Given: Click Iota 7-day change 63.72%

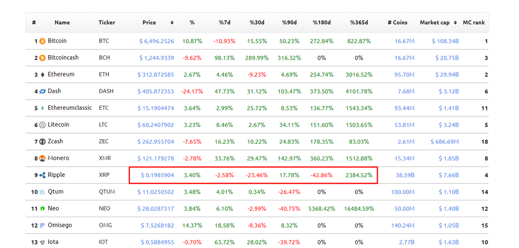Looking at the screenshot, I should 225,242.
